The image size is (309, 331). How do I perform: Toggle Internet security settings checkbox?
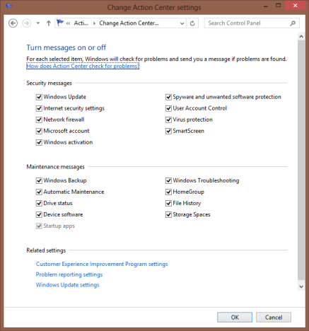39,108
